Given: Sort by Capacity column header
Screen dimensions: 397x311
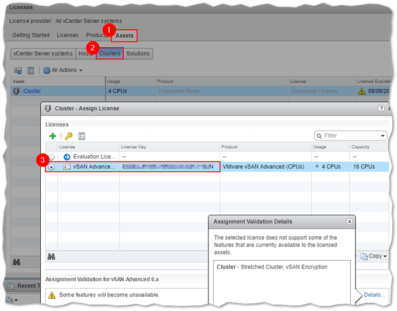Looking at the screenshot, I should [368, 147].
